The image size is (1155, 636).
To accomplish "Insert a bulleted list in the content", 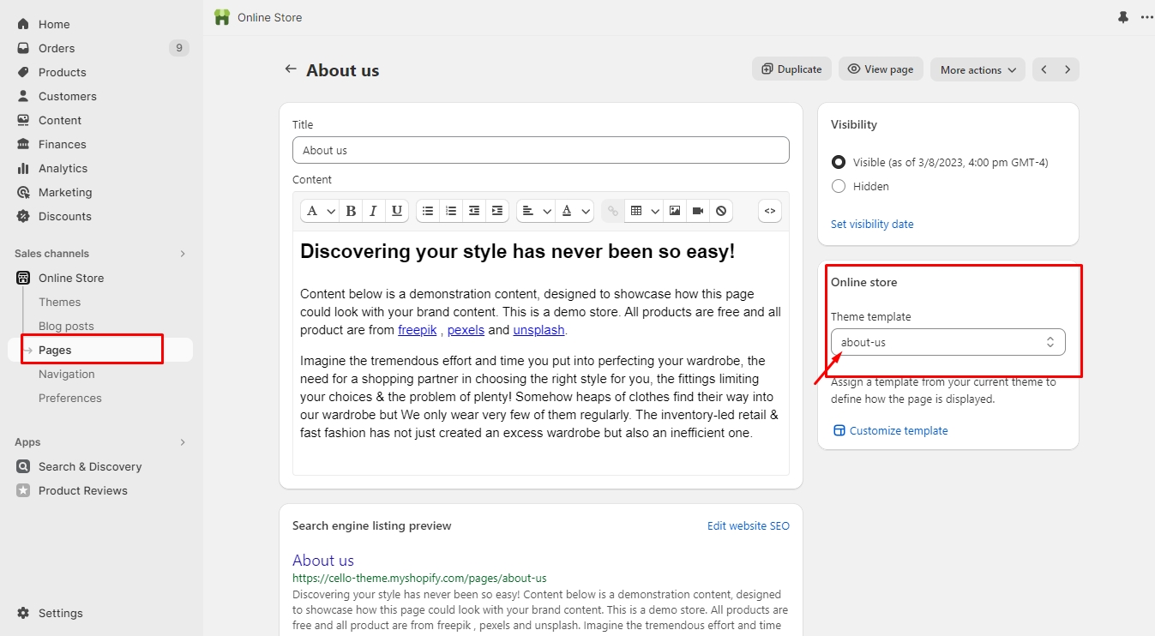I will pos(428,211).
